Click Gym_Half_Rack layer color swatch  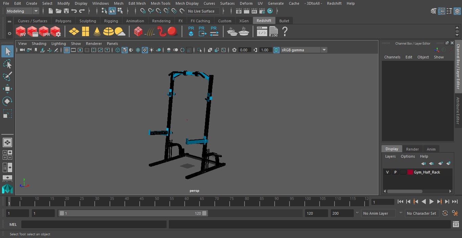410,172
